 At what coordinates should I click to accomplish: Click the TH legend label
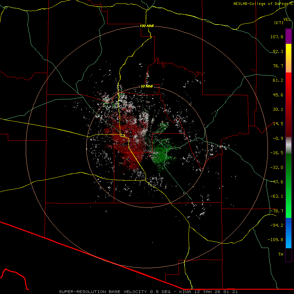click(281, 254)
